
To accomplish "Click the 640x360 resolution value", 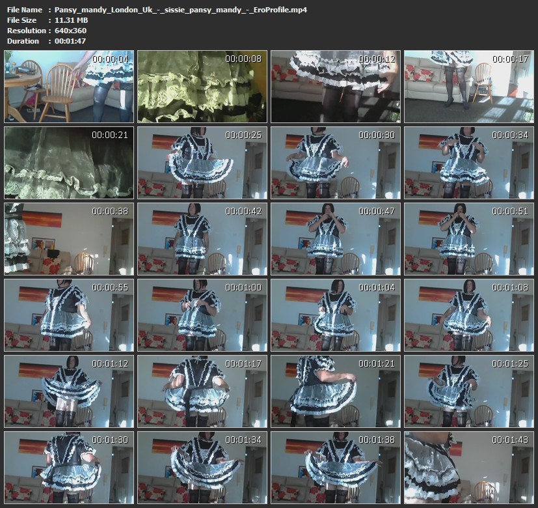I will tap(71, 31).
